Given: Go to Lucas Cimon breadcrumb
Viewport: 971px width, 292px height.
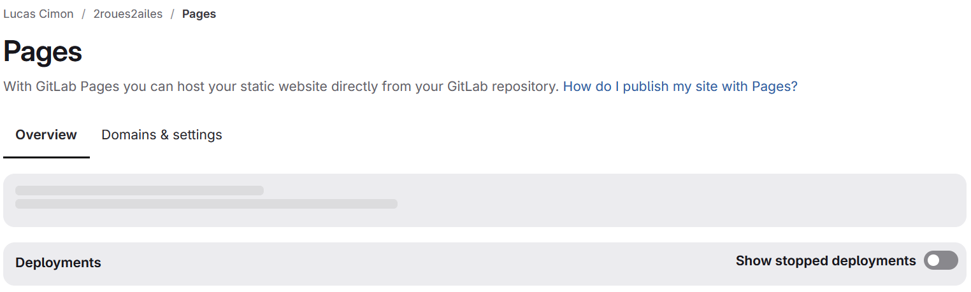Looking at the screenshot, I should click(x=38, y=13).
